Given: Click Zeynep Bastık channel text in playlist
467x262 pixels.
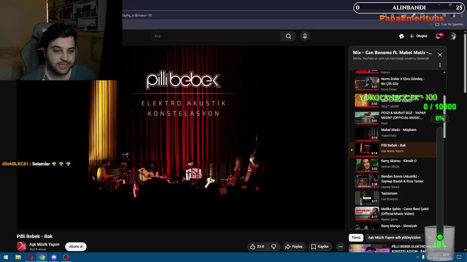Looking at the screenshot, I should click(x=390, y=187).
